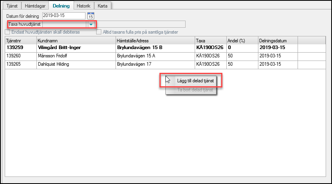The image size is (332, 184).
Task: Click the Delningsdatum column header
Action: point(277,41)
